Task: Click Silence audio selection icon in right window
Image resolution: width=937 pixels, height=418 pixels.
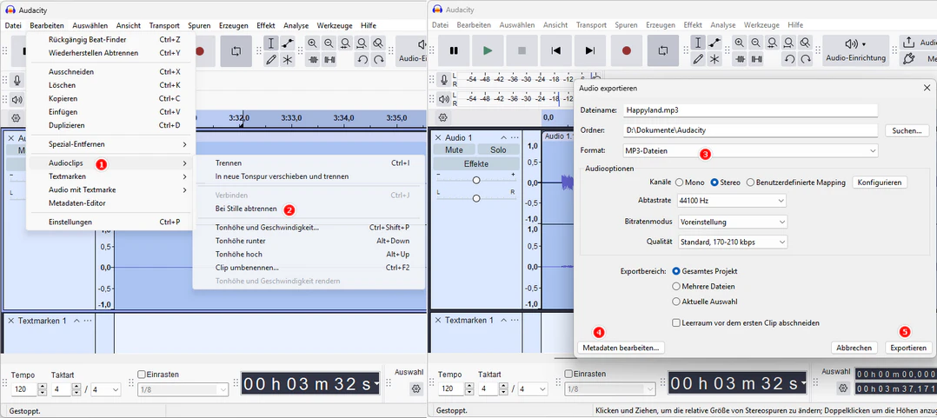Action: 756,59
